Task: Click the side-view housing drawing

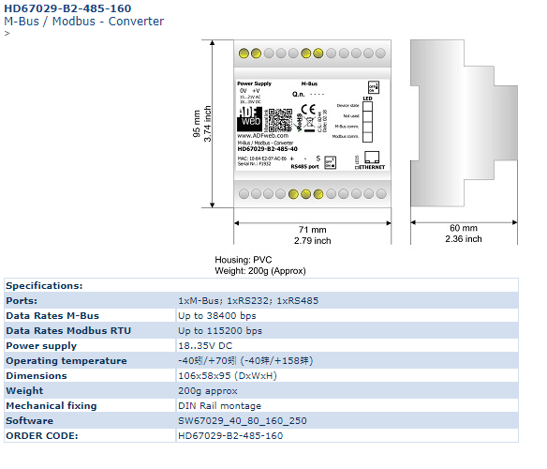Action: 464,123
